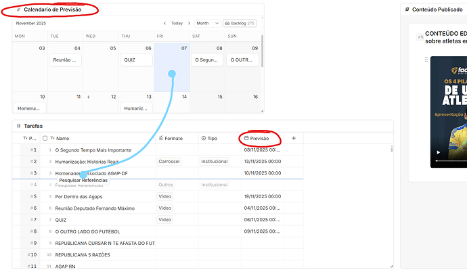Open the published video thumbnail
Screen dimensions: 467x274
tap(449, 112)
